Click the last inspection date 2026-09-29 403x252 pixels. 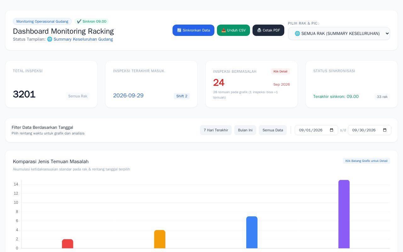(128, 95)
